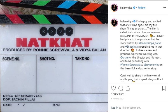Click the verified badge next to header username
Image resolution: width=168 pixels, height=112 pixels.
(x=134, y=8)
